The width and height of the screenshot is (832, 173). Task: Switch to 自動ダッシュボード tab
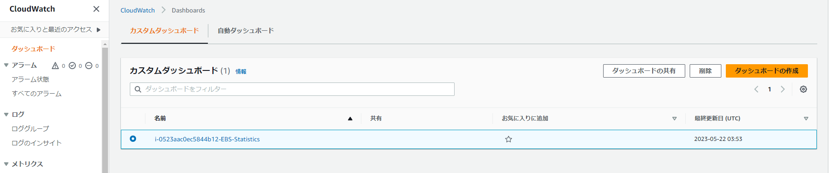pyautogui.click(x=246, y=30)
